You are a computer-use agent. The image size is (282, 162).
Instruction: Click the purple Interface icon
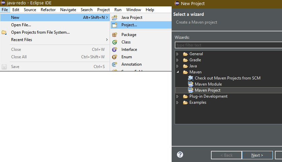coord(114,50)
